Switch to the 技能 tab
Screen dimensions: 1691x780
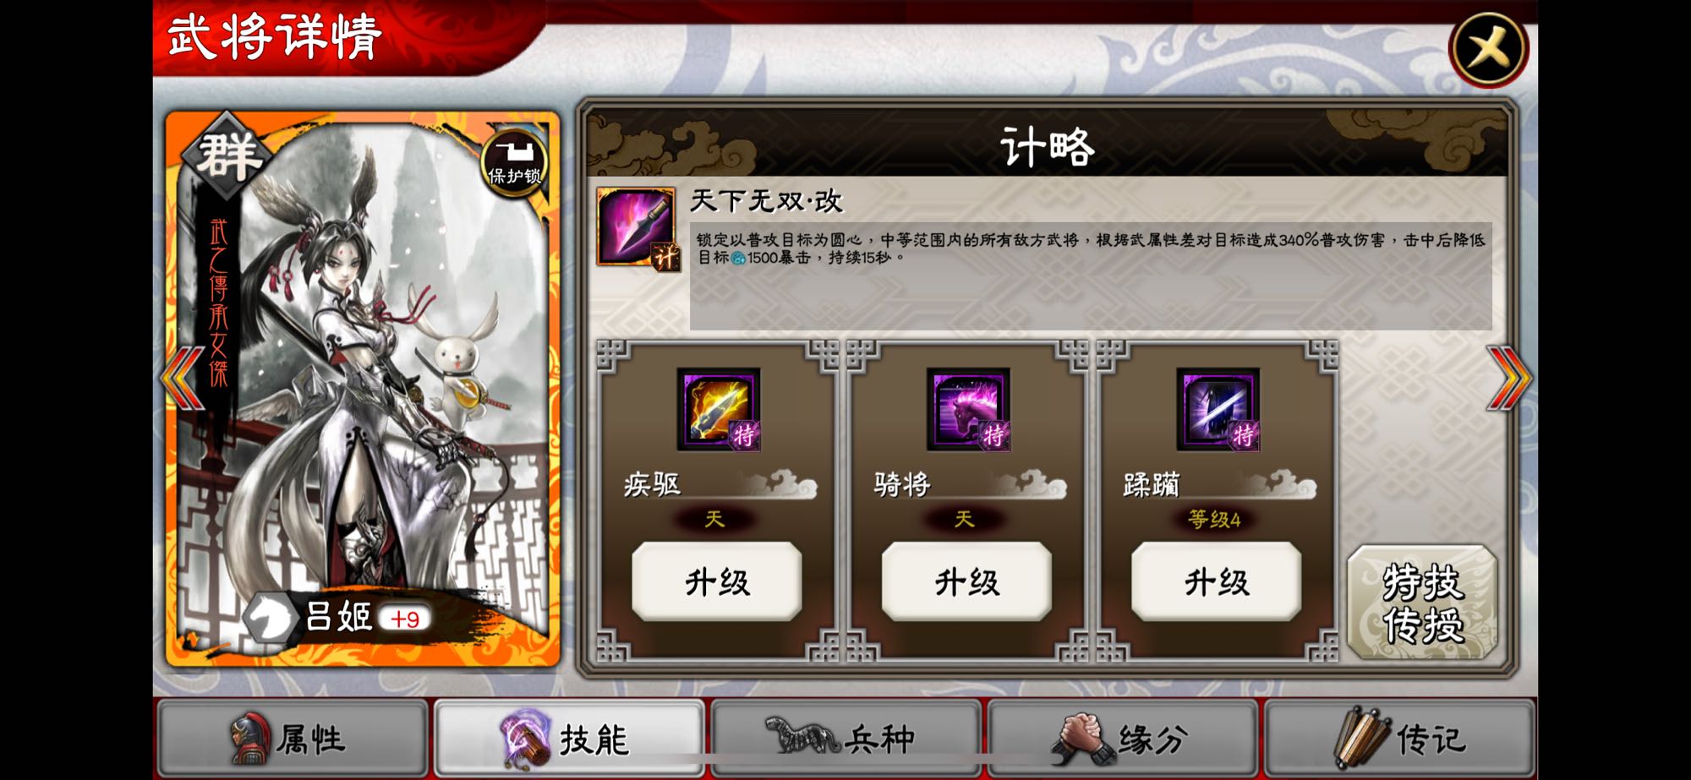(569, 739)
